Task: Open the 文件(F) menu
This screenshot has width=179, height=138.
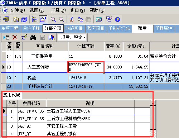Action: point(18,10)
